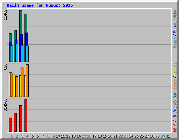Viewport: 179px width, 140px height.
Task: Click day 18 on the x-axis
Action: point(100,136)
